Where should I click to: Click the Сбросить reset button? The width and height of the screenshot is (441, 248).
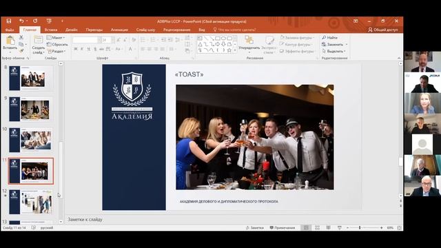pyautogui.click(x=57, y=44)
